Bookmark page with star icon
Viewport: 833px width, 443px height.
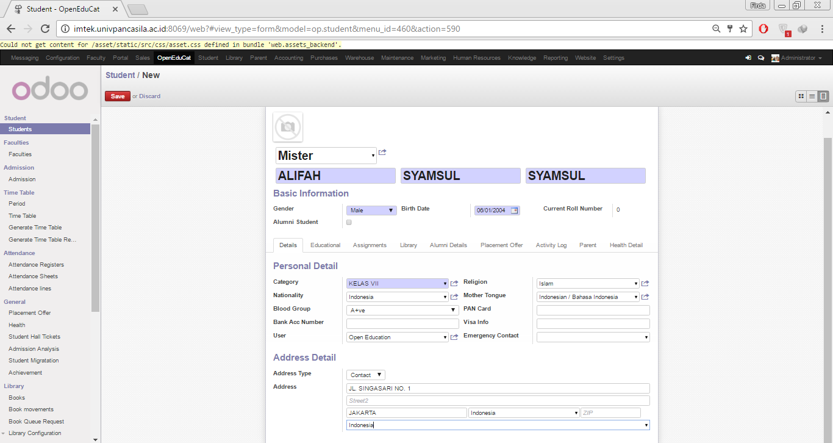point(743,29)
